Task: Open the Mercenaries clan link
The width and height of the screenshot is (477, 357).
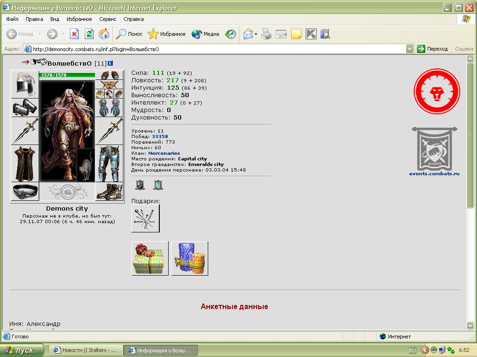Action: (164, 153)
